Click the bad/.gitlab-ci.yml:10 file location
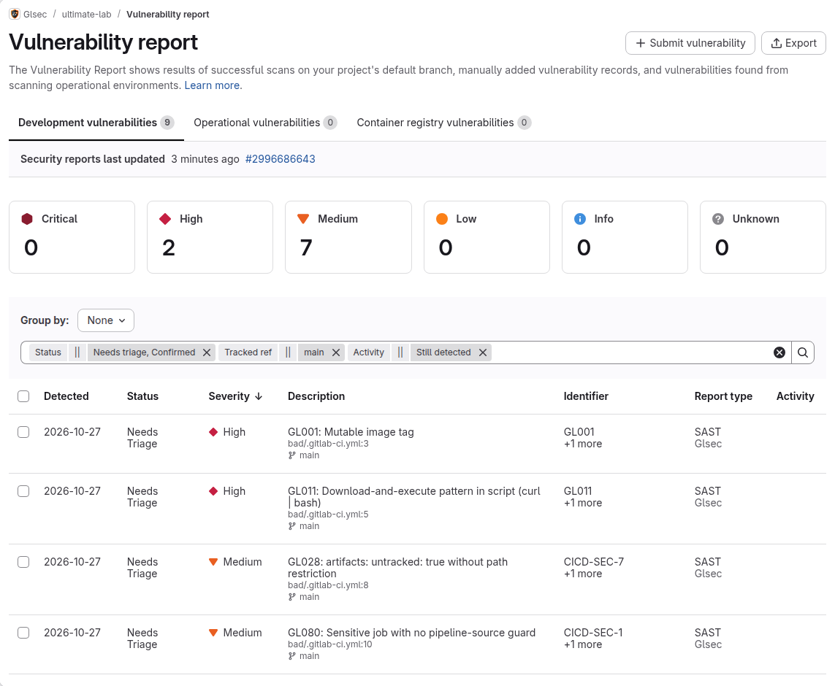Viewport: 835px width, 686px height. (330, 644)
